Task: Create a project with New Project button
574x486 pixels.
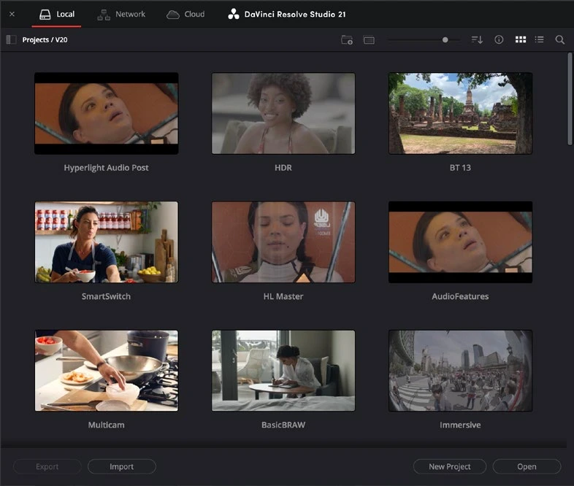Action: click(x=450, y=466)
